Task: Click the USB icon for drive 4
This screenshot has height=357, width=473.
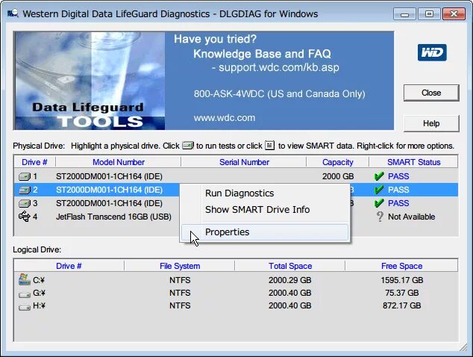Action: tap(25, 217)
